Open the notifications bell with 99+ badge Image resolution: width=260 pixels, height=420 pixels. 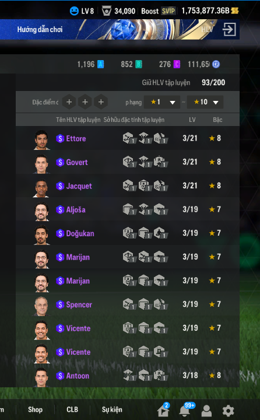tap(185, 410)
